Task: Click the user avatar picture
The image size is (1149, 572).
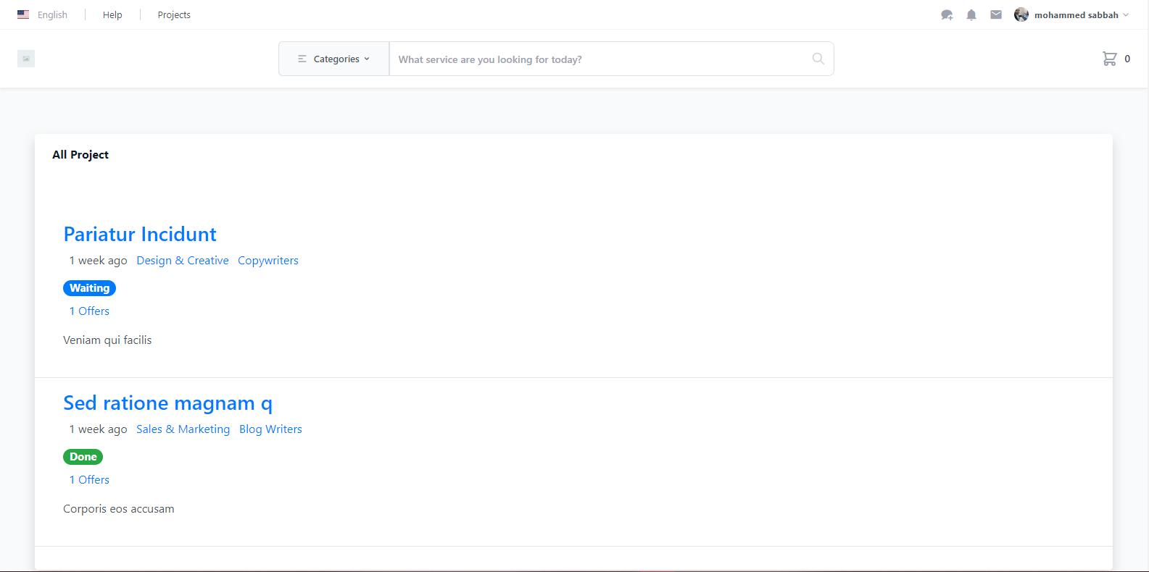Action: point(1021,15)
